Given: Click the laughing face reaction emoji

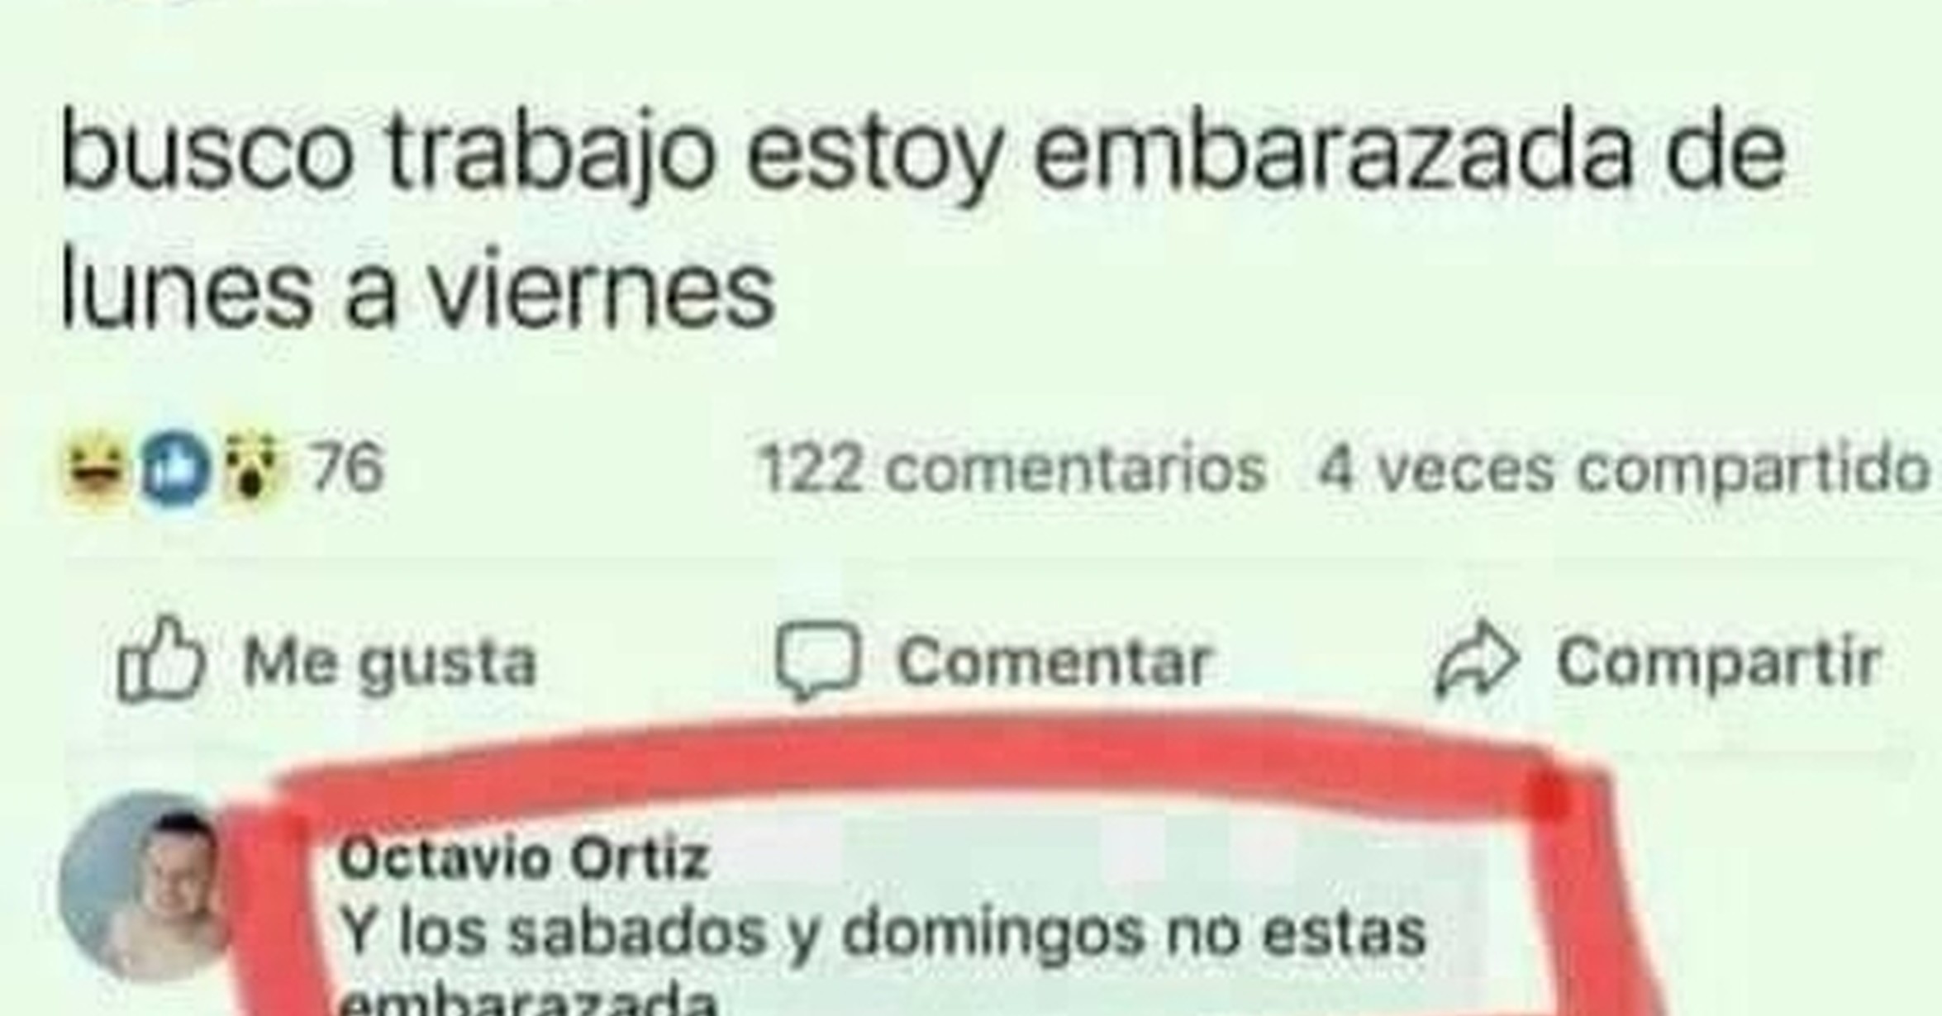Looking at the screenshot, I should (97, 468).
